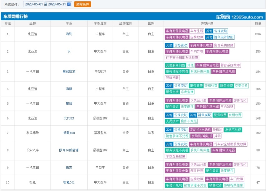Open the 锐志 car series link
Viewport: 266px width, 191px height.
coord(69,168)
